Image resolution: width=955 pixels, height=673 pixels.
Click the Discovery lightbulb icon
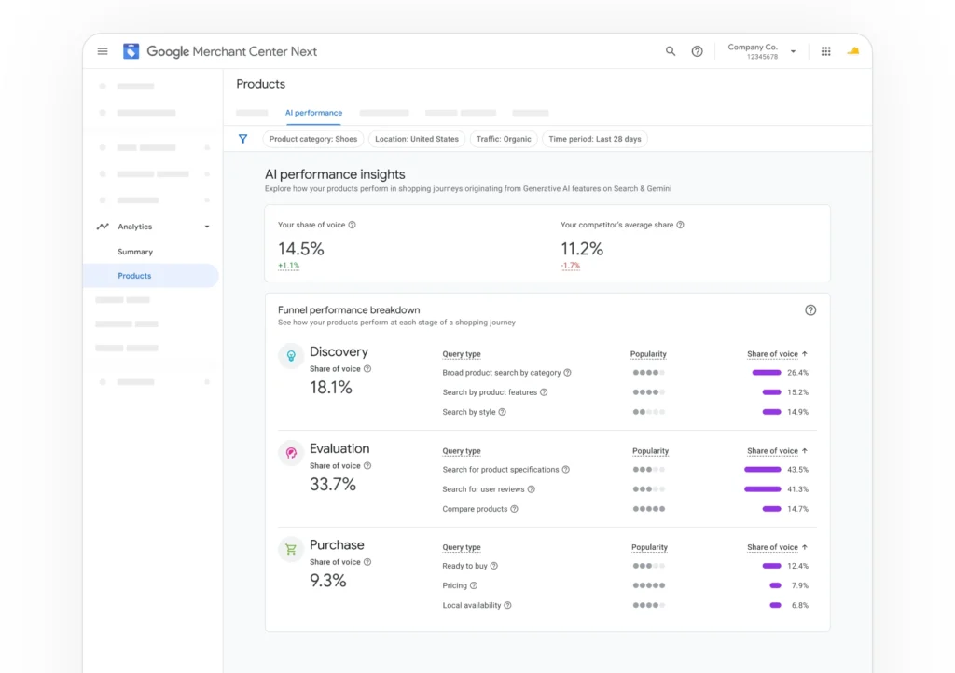pyautogui.click(x=291, y=356)
